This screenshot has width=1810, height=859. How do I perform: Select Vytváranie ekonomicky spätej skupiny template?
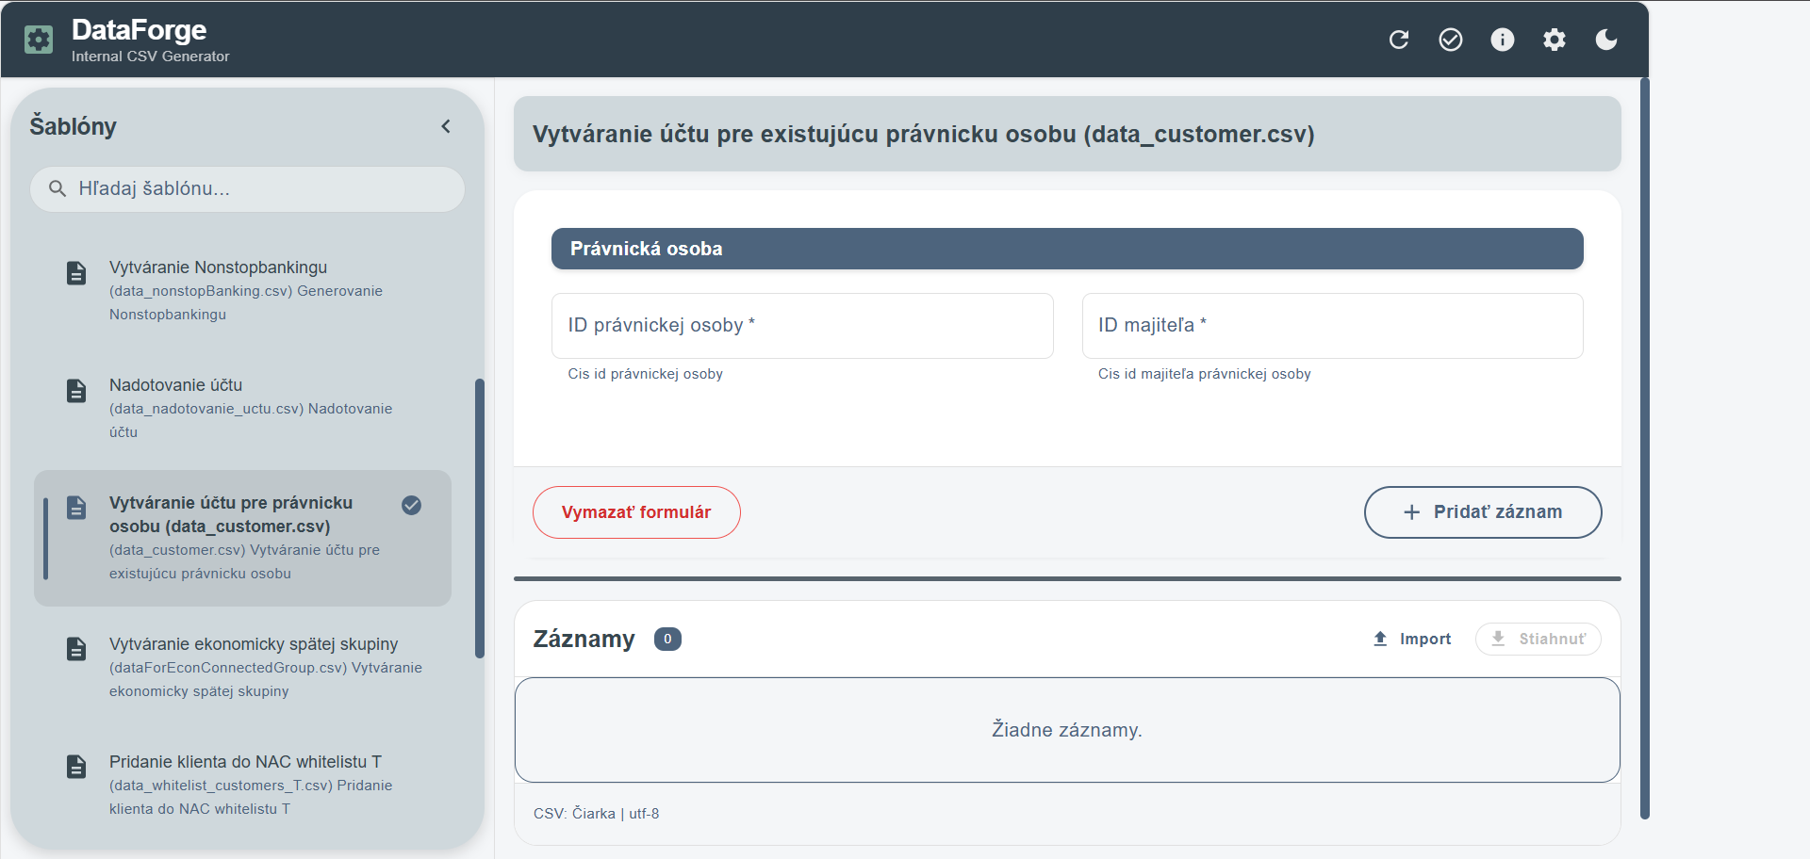[243, 668]
